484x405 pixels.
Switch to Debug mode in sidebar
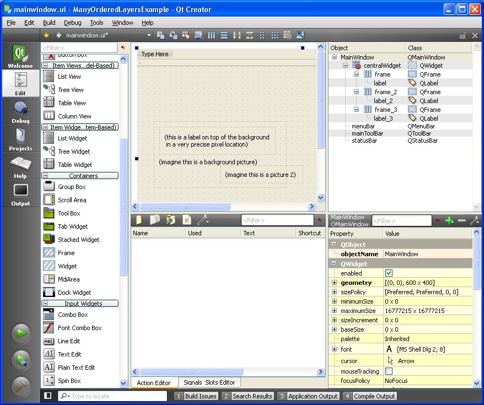20,112
